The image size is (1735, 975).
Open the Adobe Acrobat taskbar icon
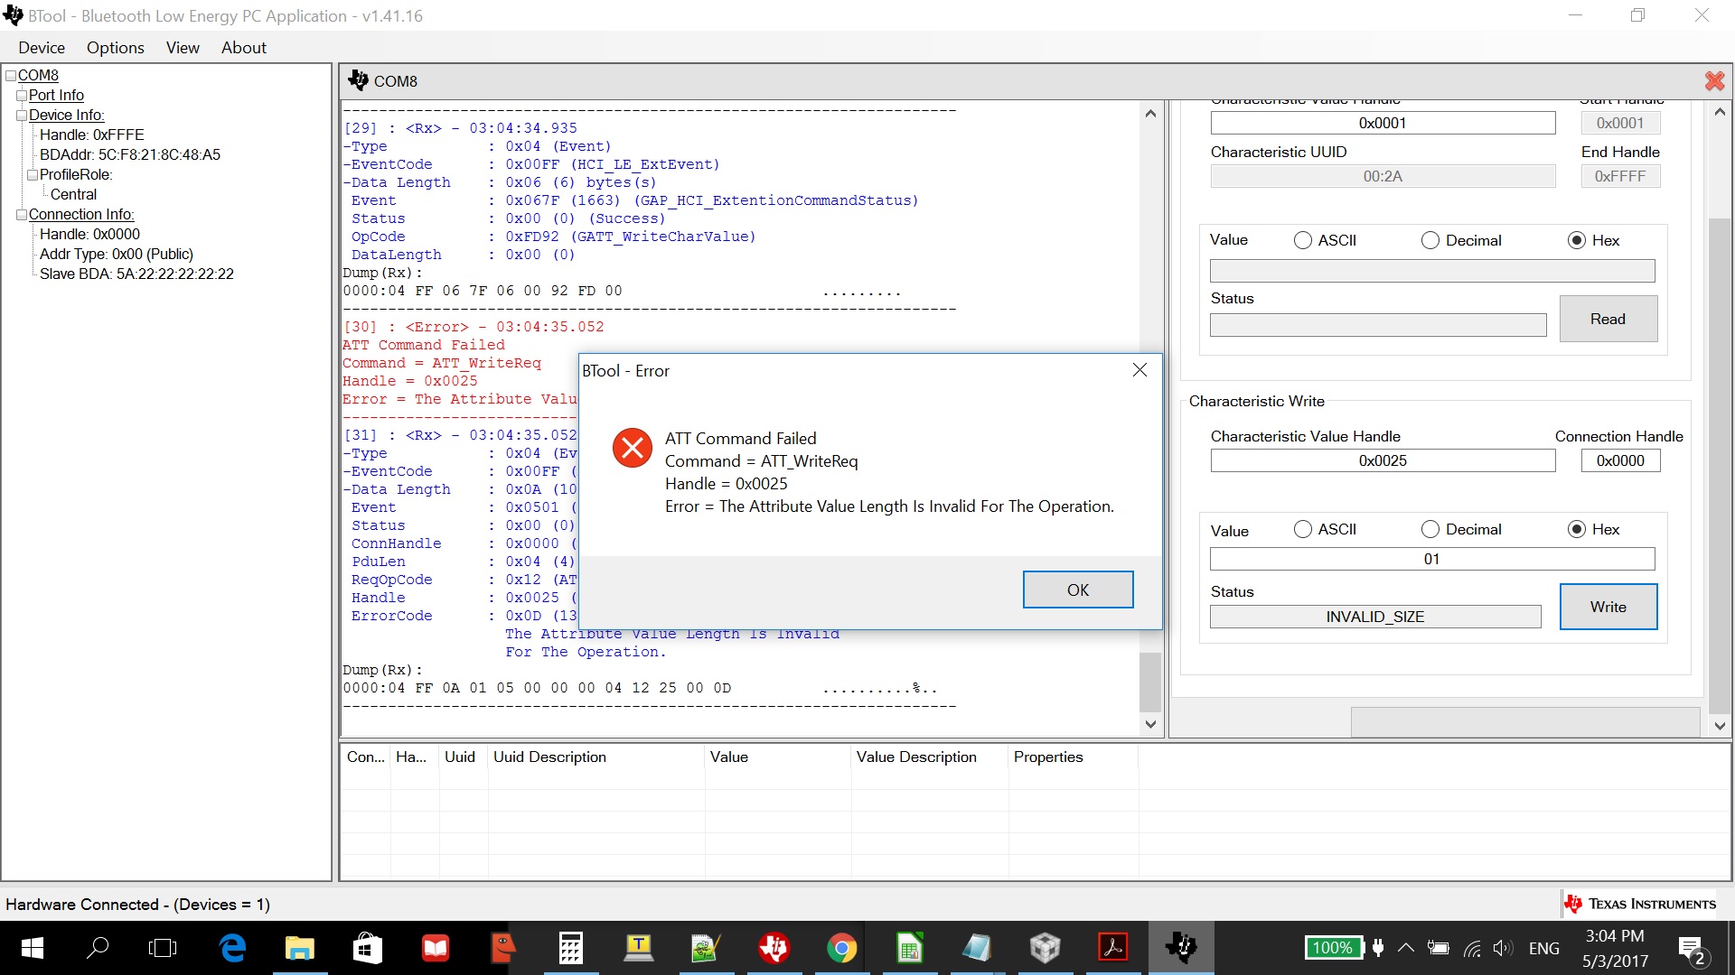pyautogui.click(x=1112, y=948)
